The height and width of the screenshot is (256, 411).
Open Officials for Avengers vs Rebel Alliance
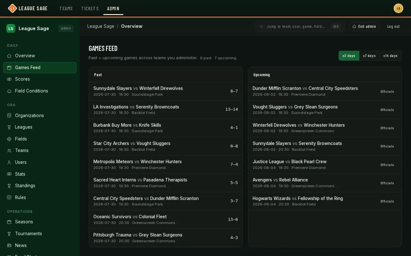(x=387, y=183)
